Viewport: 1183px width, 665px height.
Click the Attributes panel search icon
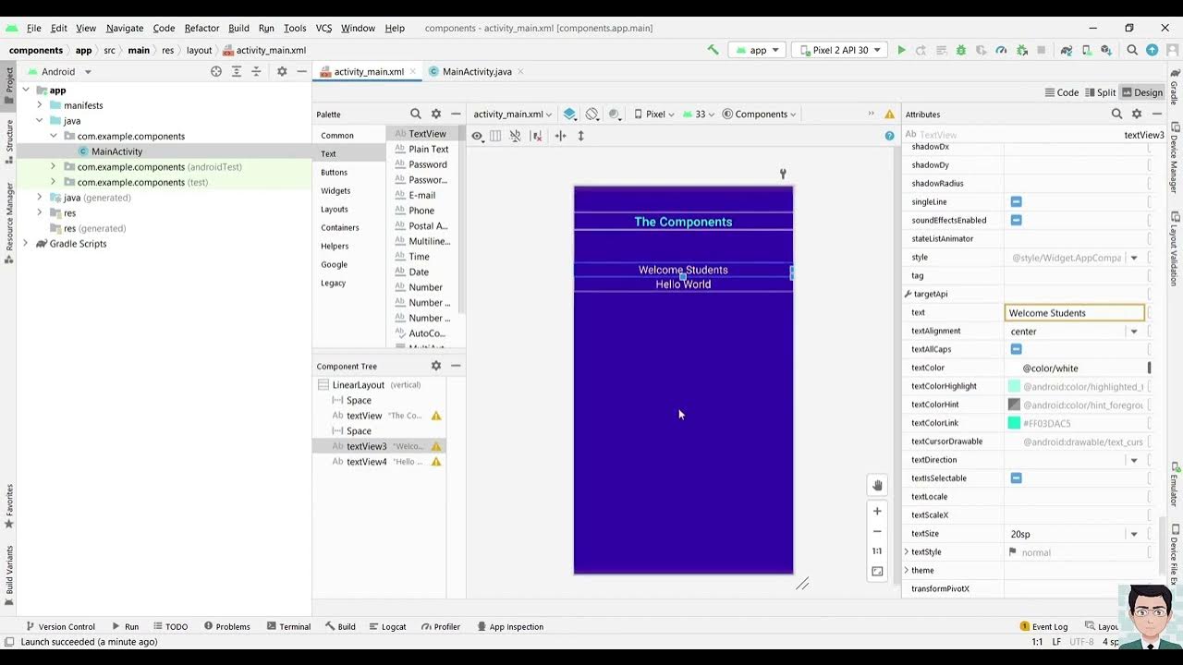pyautogui.click(x=1116, y=114)
